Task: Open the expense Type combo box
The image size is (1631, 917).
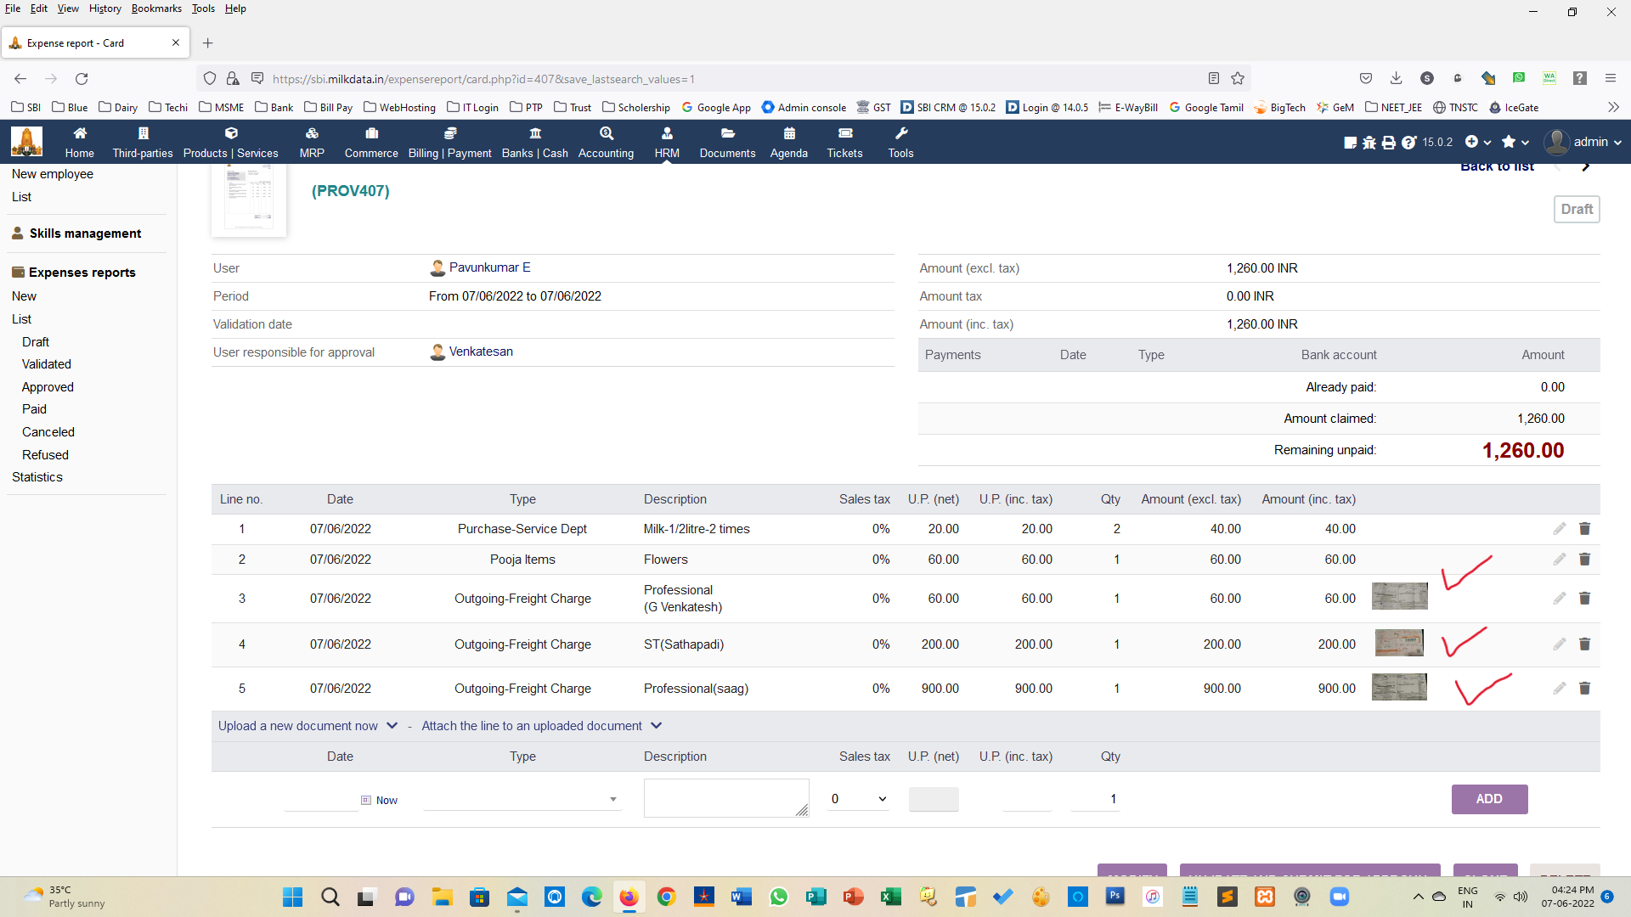Action: [522, 799]
